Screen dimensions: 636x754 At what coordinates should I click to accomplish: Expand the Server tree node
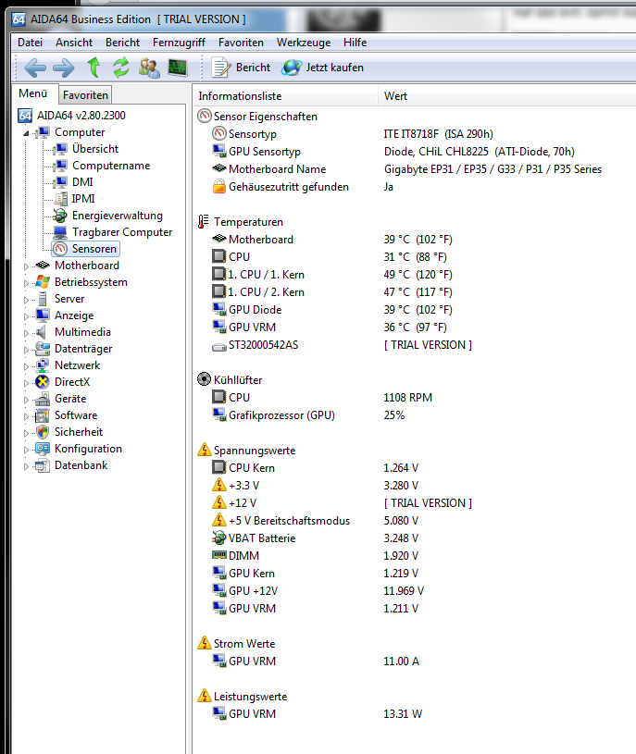[26, 300]
